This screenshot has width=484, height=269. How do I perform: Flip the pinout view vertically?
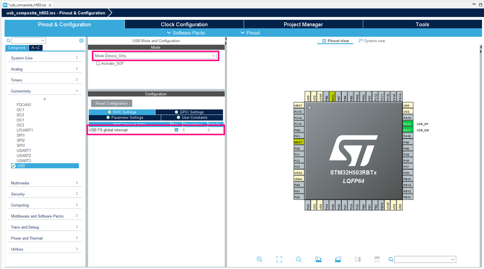(377, 260)
